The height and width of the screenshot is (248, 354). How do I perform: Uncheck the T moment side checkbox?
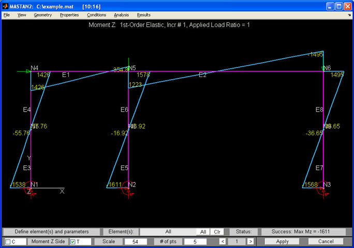[x=72, y=241]
